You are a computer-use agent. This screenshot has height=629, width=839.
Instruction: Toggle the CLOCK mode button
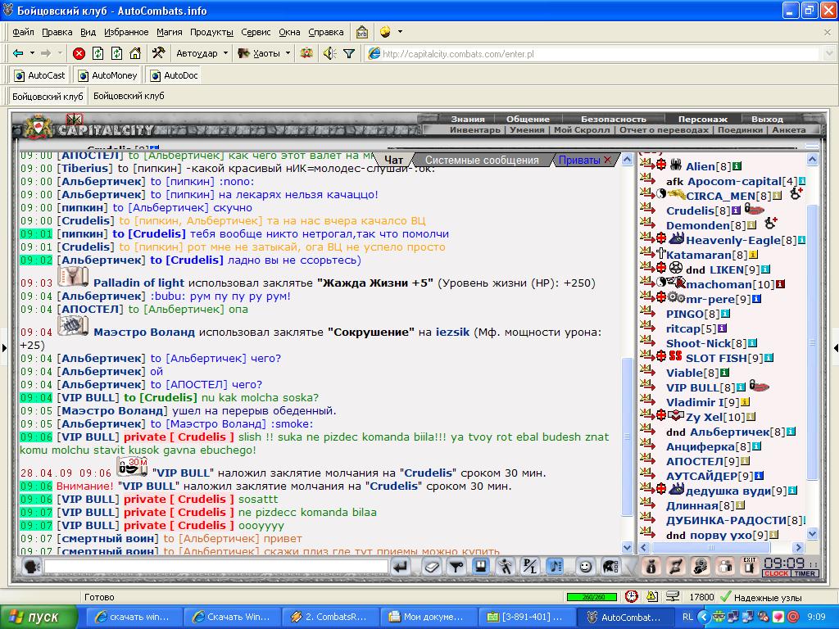[776, 573]
